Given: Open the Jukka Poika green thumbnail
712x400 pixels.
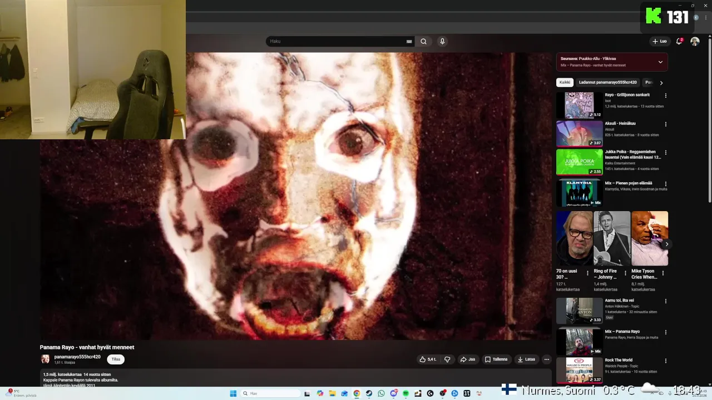Looking at the screenshot, I should [579, 162].
